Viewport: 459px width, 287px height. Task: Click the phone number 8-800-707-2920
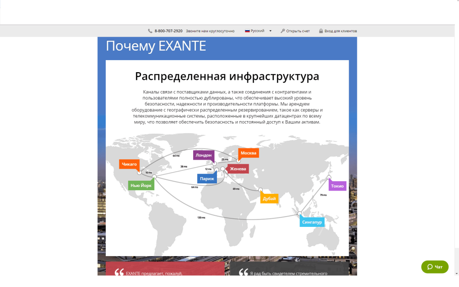169,31
